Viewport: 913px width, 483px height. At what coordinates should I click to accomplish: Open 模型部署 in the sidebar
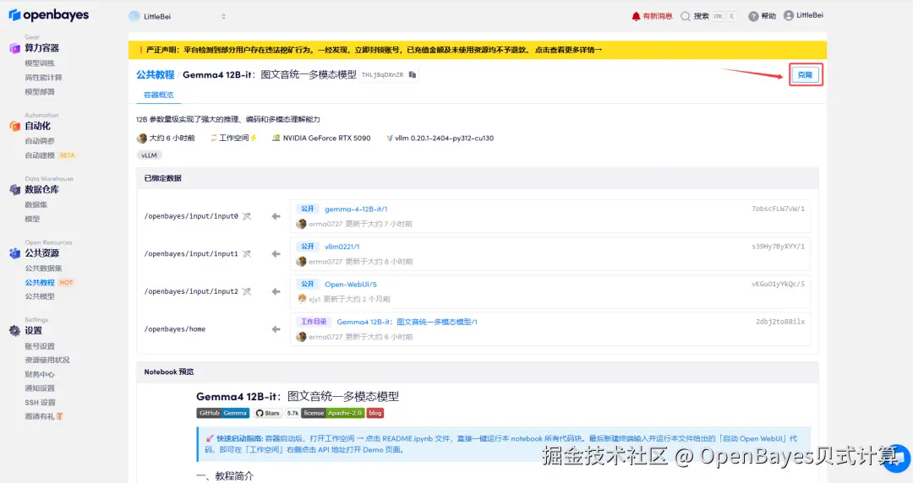tap(40, 92)
